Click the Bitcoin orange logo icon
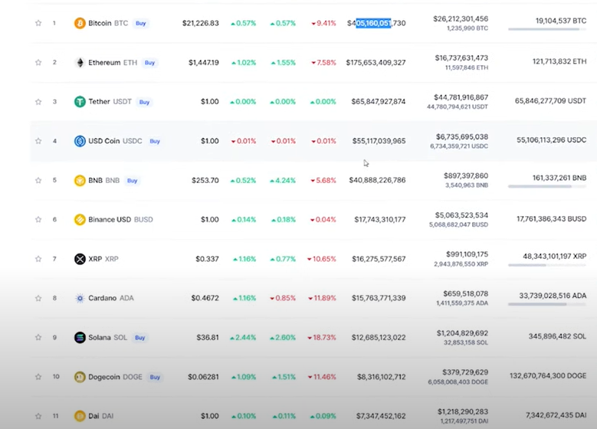Viewport: 597px width, 429px height. pyautogui.click(x=80, y=23)
